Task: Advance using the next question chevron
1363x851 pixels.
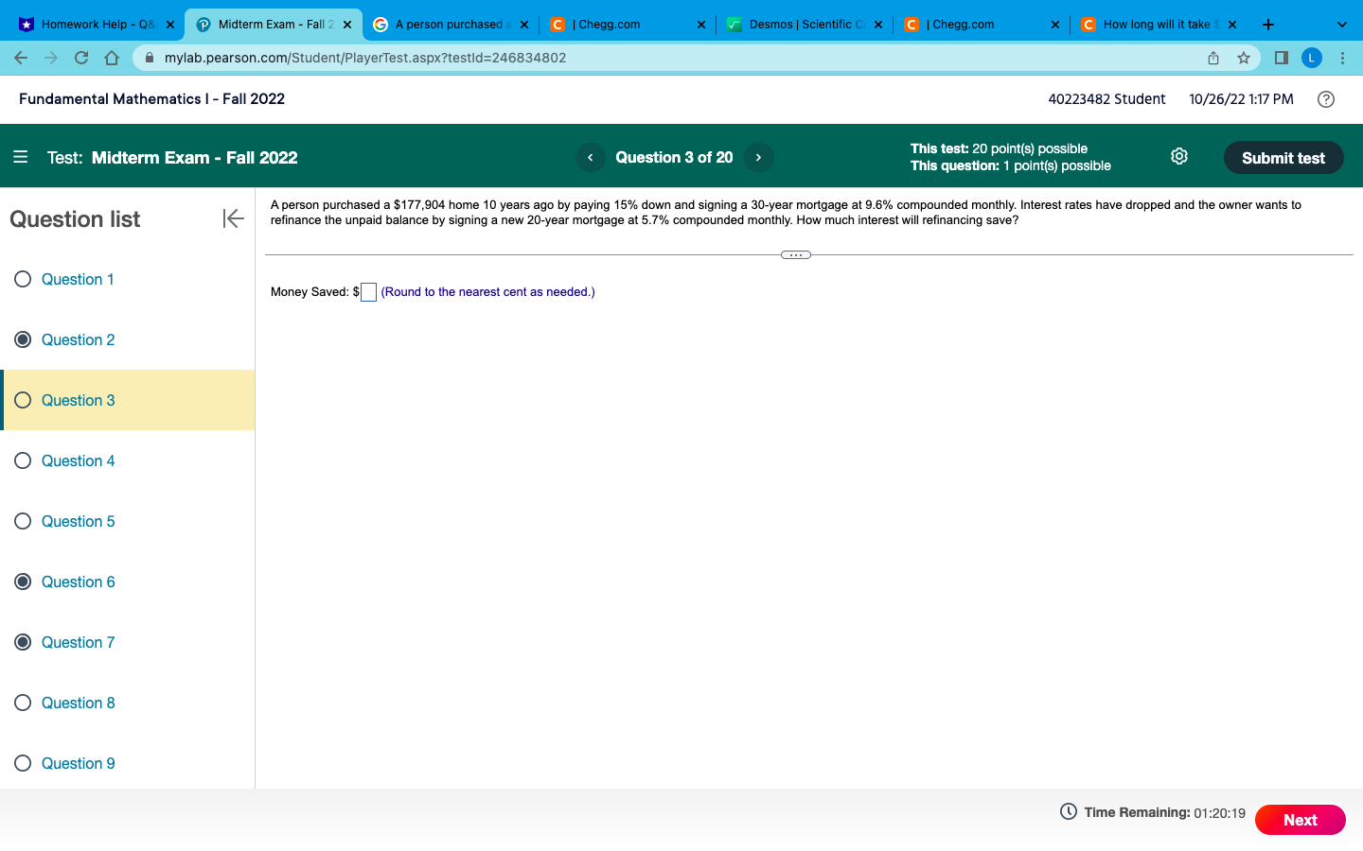Action: click(x=758, y=157)
